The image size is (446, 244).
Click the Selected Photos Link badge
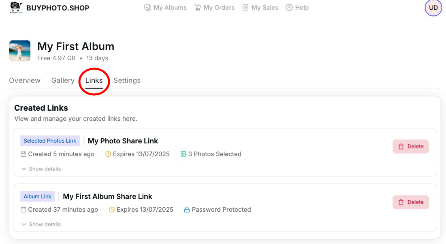pyautogui.click(x=50, y=141)
